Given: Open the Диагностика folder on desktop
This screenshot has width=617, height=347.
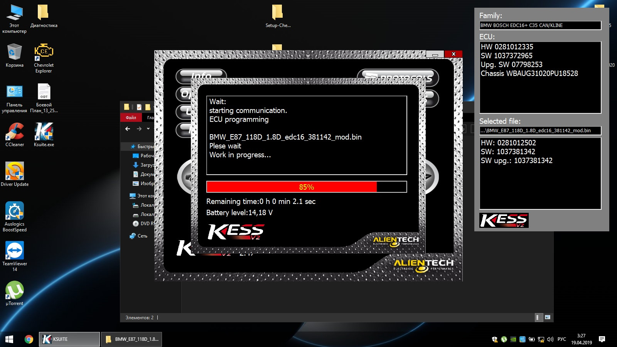Looking at the screenshot, I should pyautogui.click(x=44, y=16).
